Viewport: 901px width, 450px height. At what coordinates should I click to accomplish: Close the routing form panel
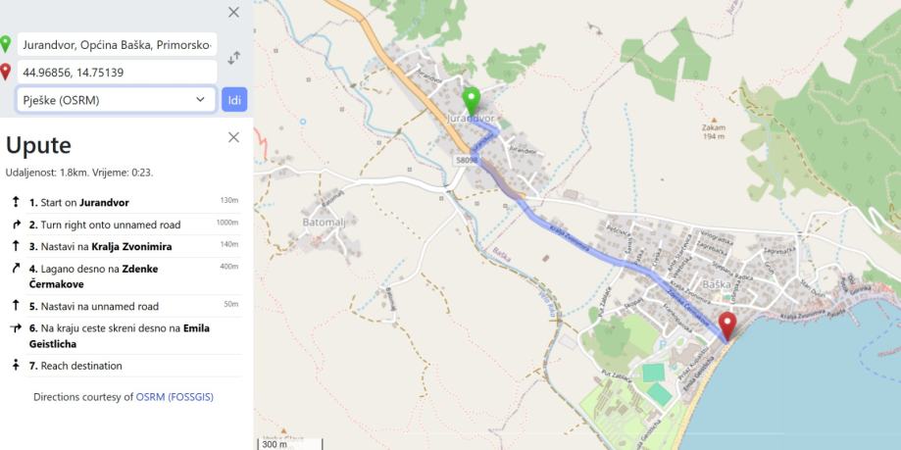coord(234,12)
